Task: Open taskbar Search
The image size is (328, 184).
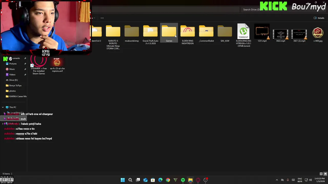Action: (x=130, y=180)
